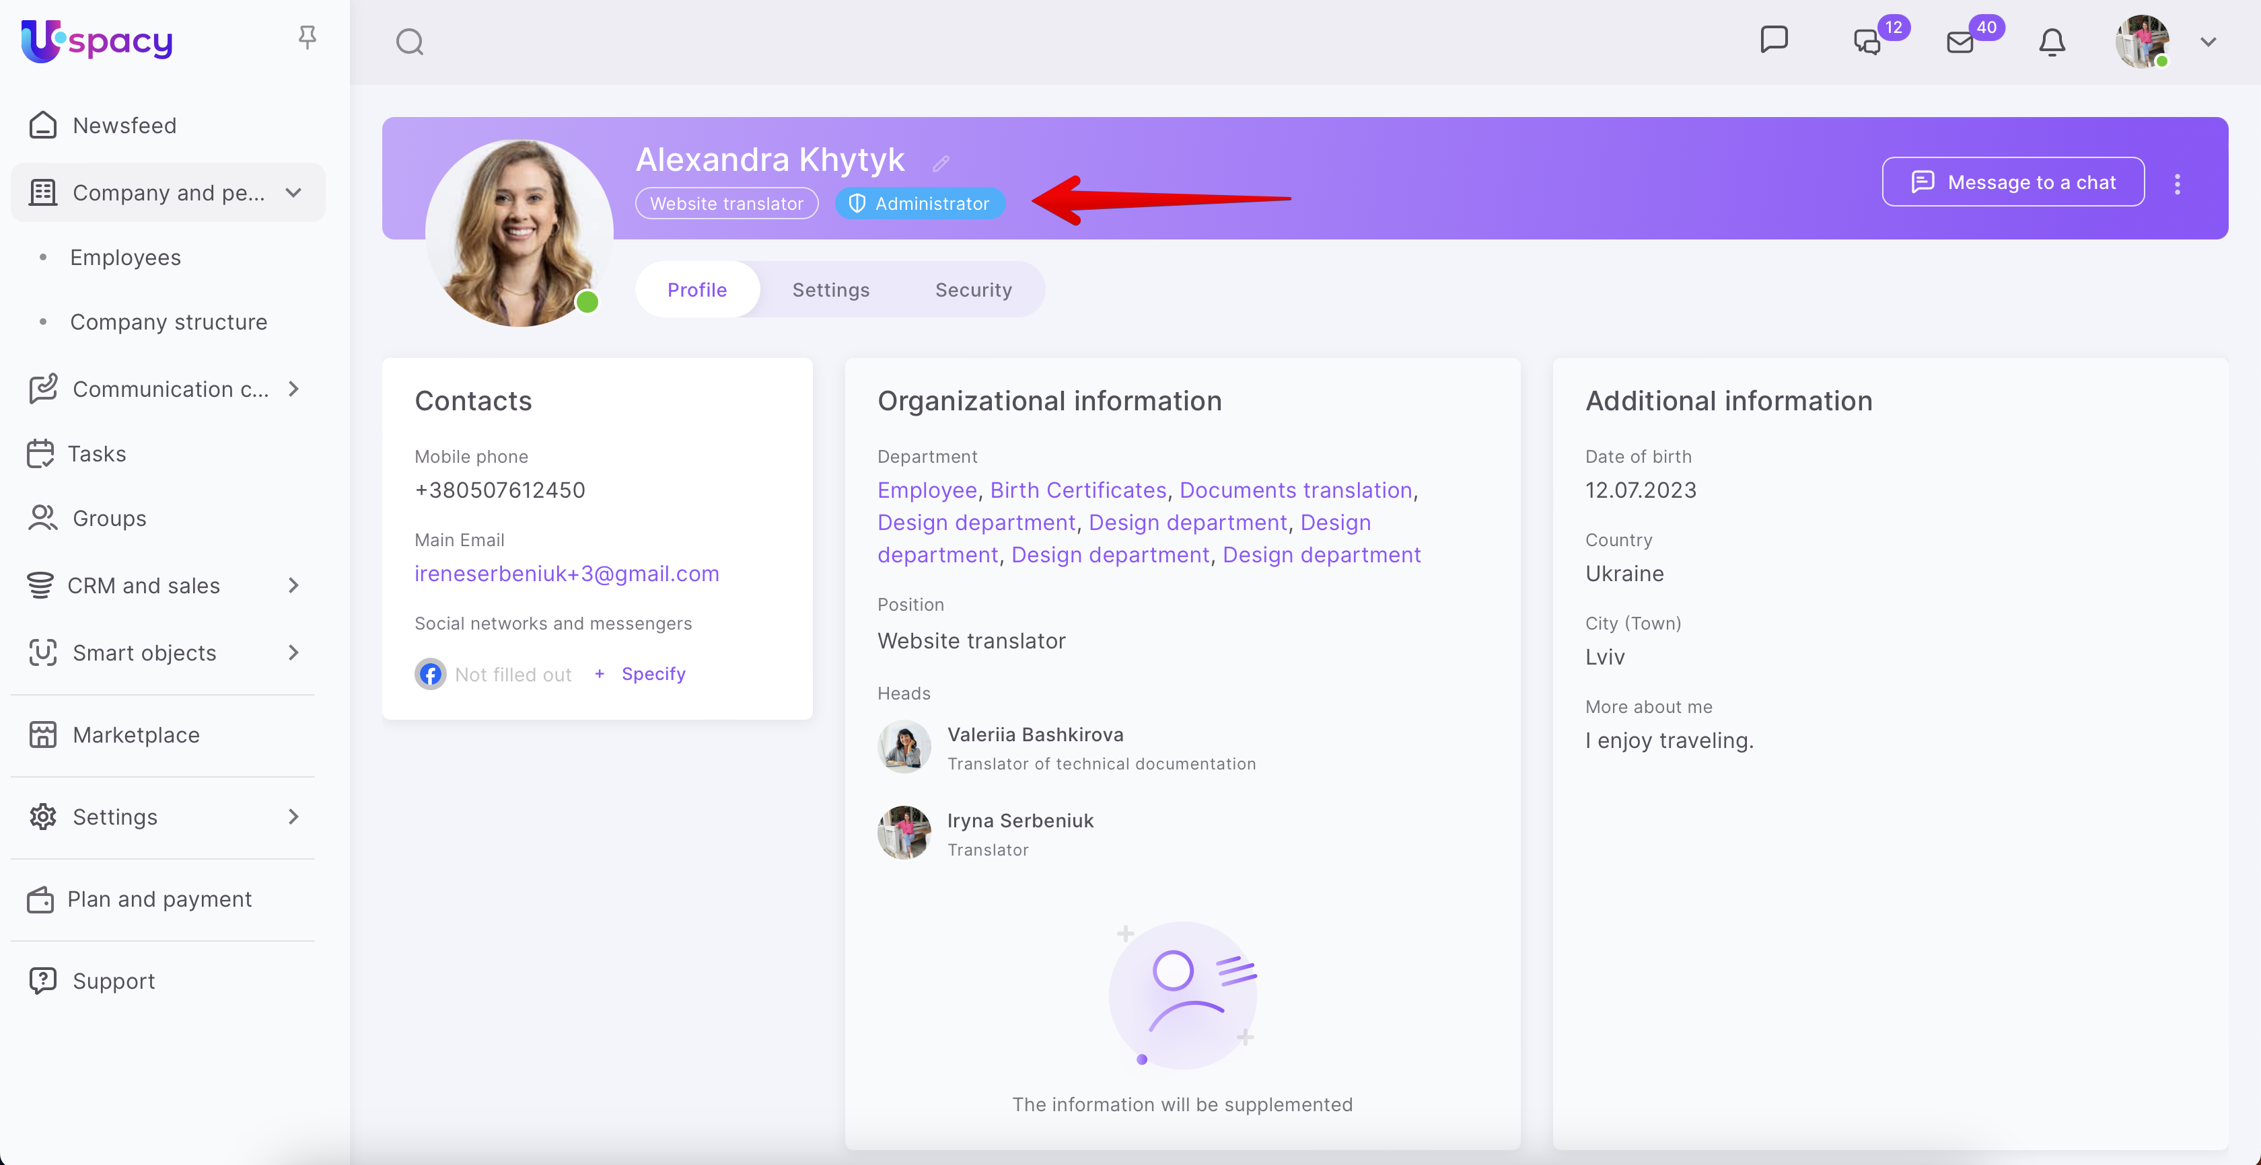
Task: Click the Facebook social network icon
Action: pyautogui.click(x=430, y=674)
